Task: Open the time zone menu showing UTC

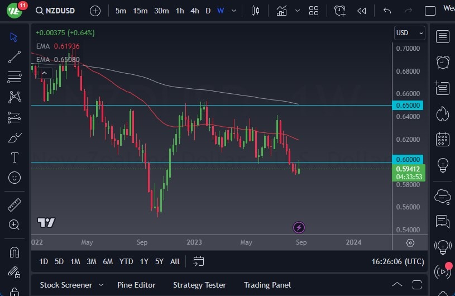Action: tap(398, 261)
